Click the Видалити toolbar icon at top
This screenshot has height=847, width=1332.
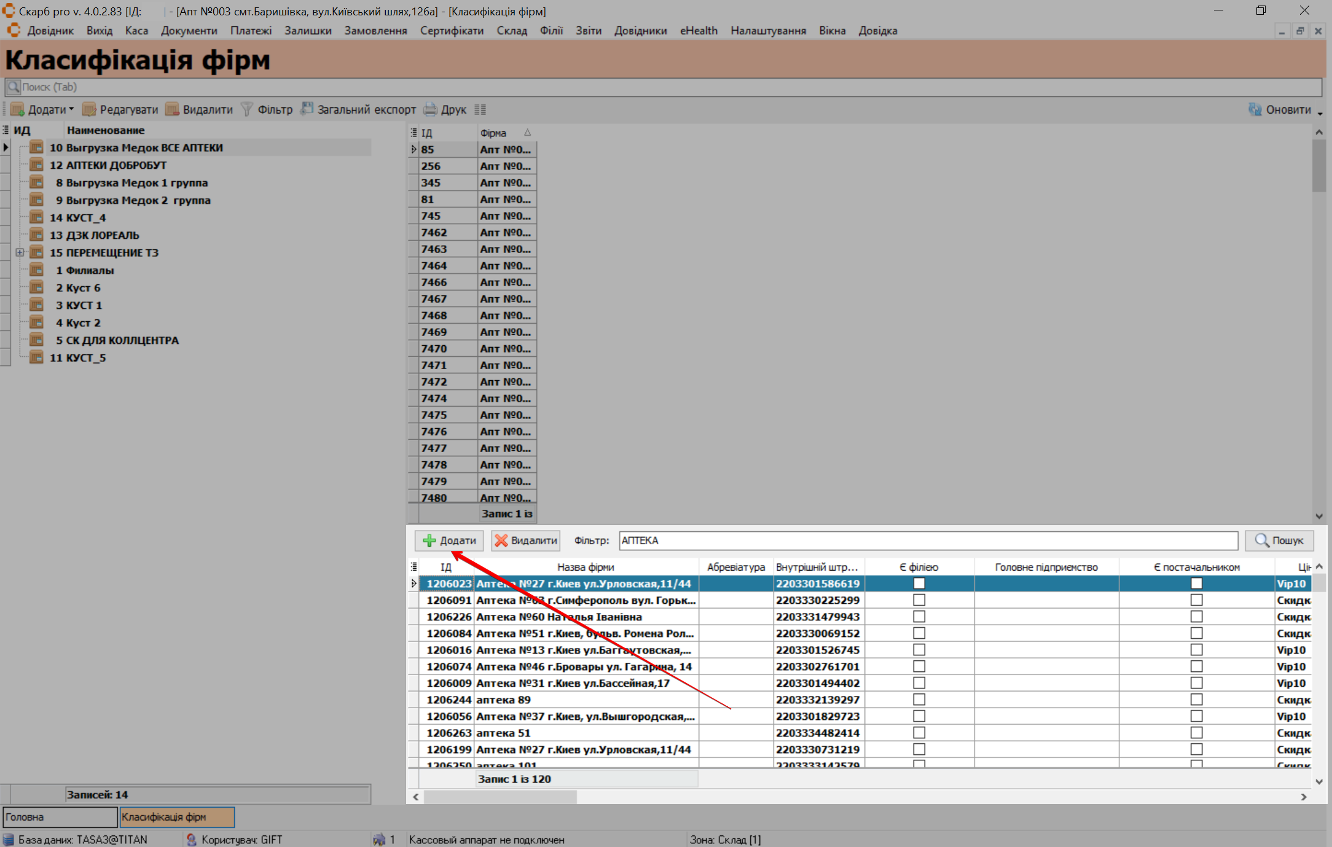(173, 110)
